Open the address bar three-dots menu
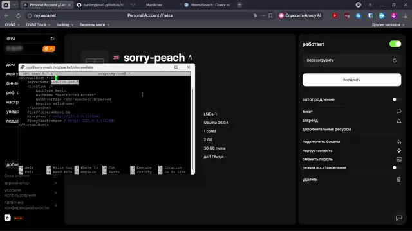Image resolution: width=412 pixels, height=231 pixels. [263, 15]
